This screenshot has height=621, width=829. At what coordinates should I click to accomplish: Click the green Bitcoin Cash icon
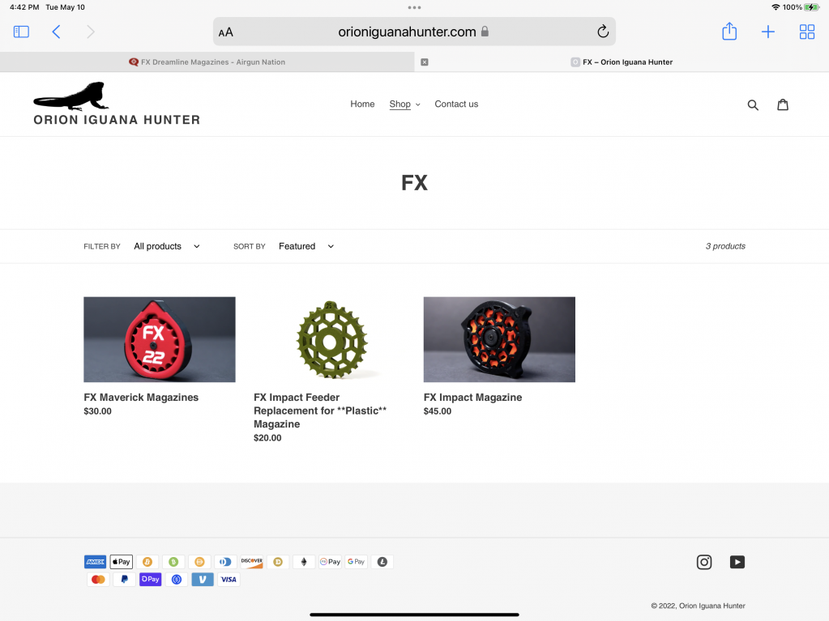coord(173,562)
